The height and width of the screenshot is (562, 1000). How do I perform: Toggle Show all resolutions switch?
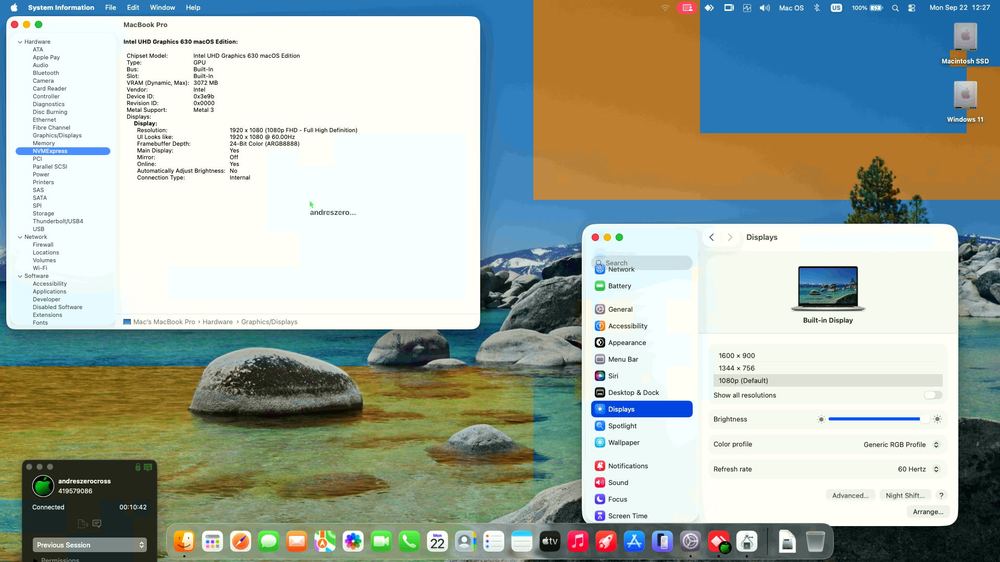click(933, 395)
